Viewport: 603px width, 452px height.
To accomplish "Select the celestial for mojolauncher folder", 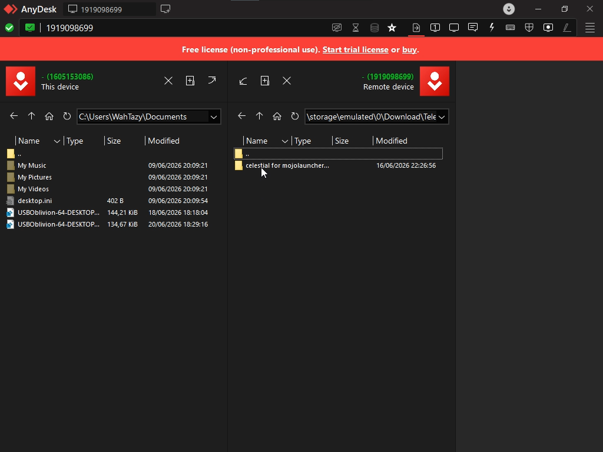I will pos(339,165).
